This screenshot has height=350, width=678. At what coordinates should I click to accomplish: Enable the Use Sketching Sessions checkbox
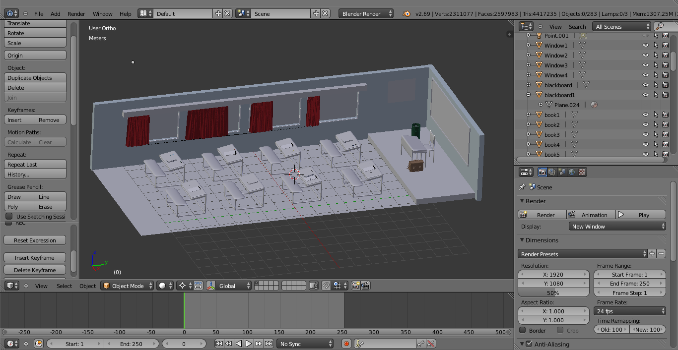pos(9,217)
